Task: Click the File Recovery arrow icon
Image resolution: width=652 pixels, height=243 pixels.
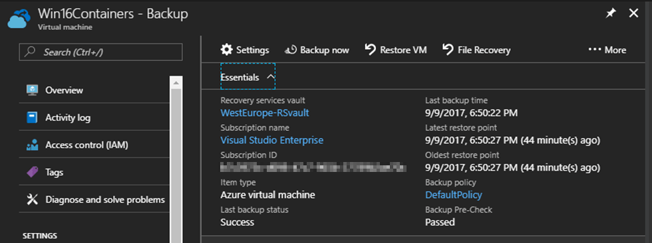Action: tap(448, 50)
